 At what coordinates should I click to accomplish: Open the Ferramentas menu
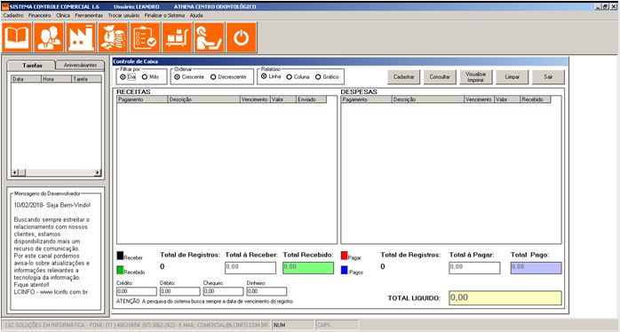click(89, 15)
